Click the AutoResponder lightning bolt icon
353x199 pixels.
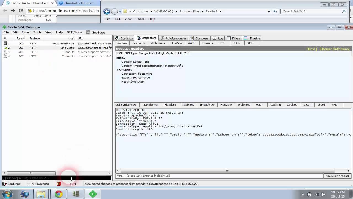pyautogui.click(x=162, y=38)
